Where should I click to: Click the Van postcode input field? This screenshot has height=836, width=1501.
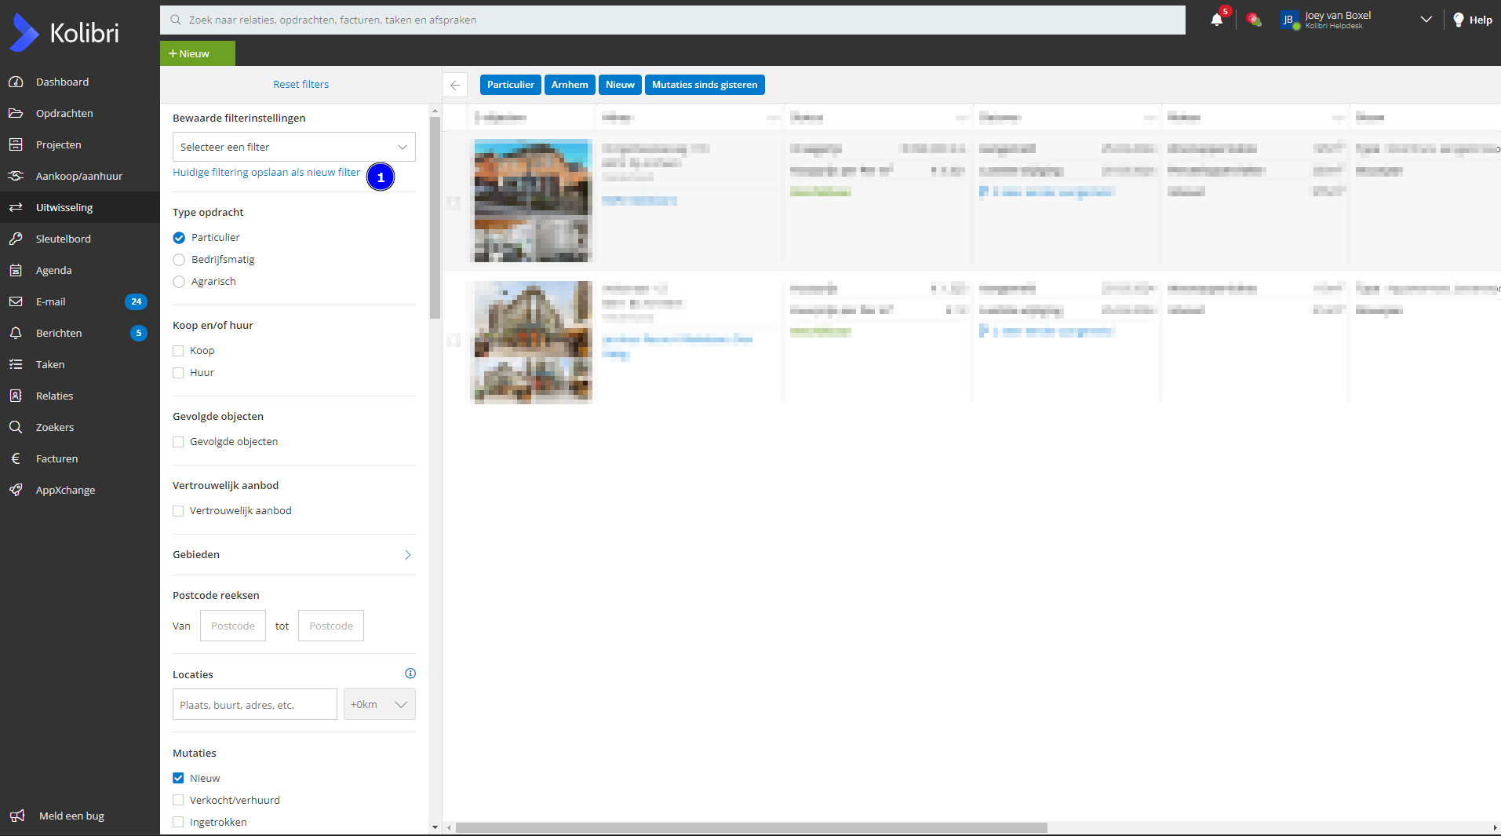coord(233,626)
